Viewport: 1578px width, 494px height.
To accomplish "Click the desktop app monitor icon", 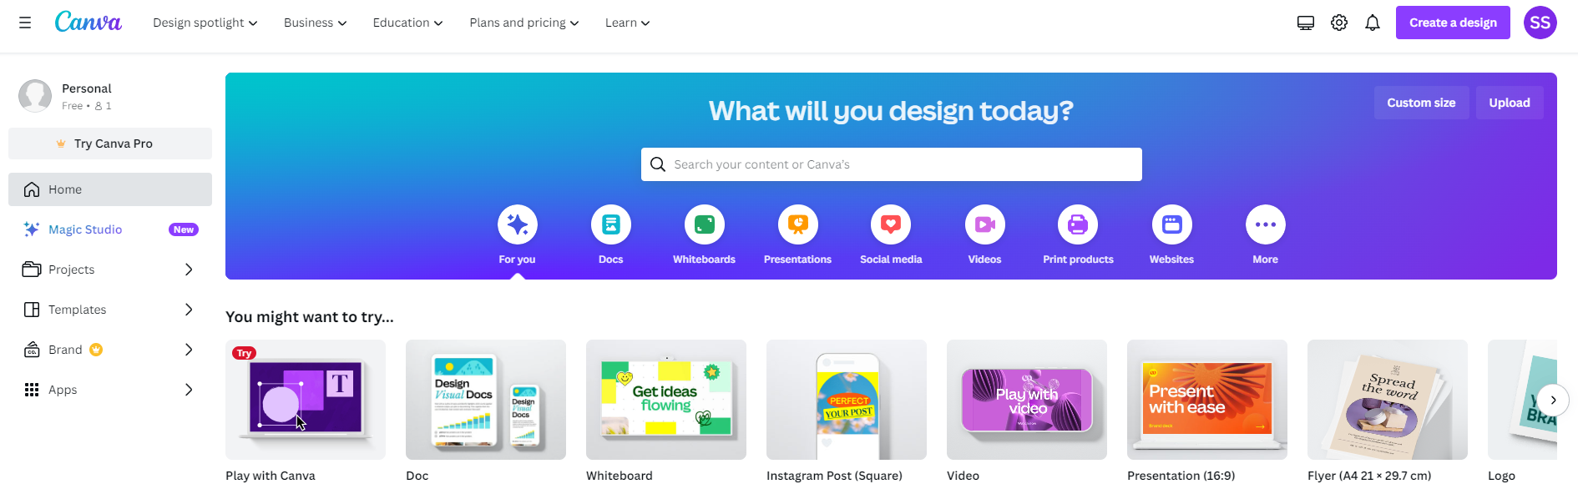I will (x=1306, y=23).
